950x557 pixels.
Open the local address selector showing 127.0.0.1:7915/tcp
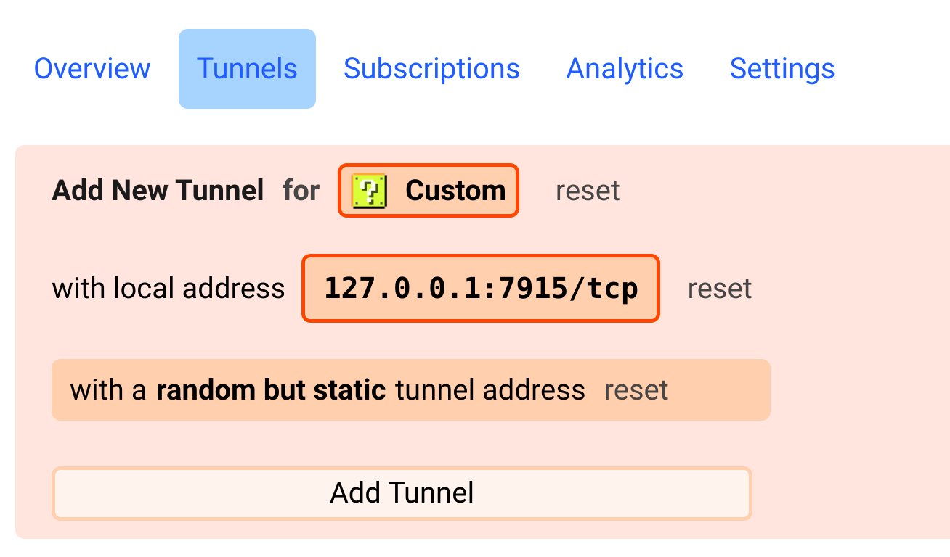point(481,288)
